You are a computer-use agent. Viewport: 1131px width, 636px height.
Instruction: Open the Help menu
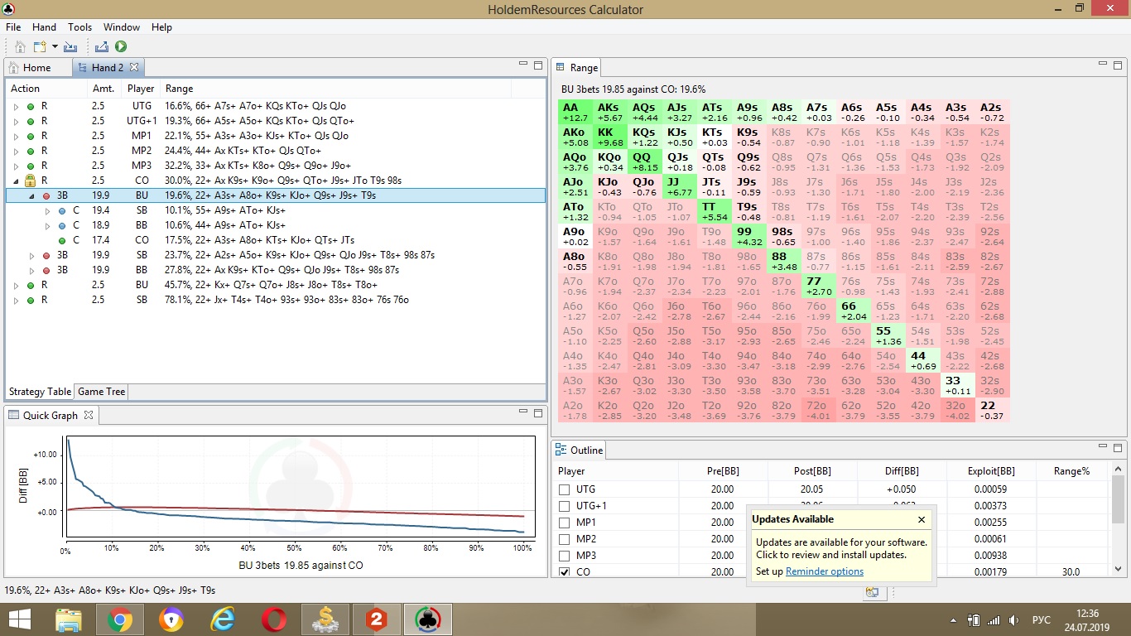click(x=161, y=27)
